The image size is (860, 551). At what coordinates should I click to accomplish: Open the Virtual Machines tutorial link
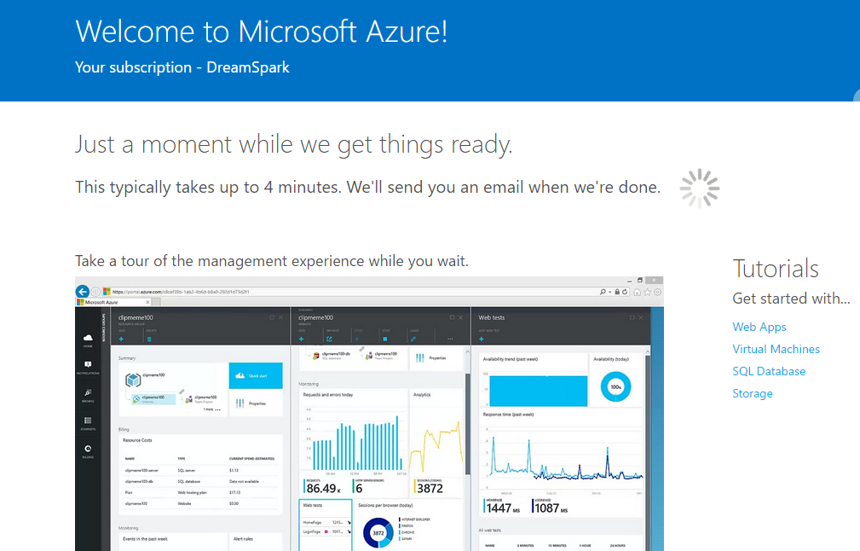click(x=776, y=349)
